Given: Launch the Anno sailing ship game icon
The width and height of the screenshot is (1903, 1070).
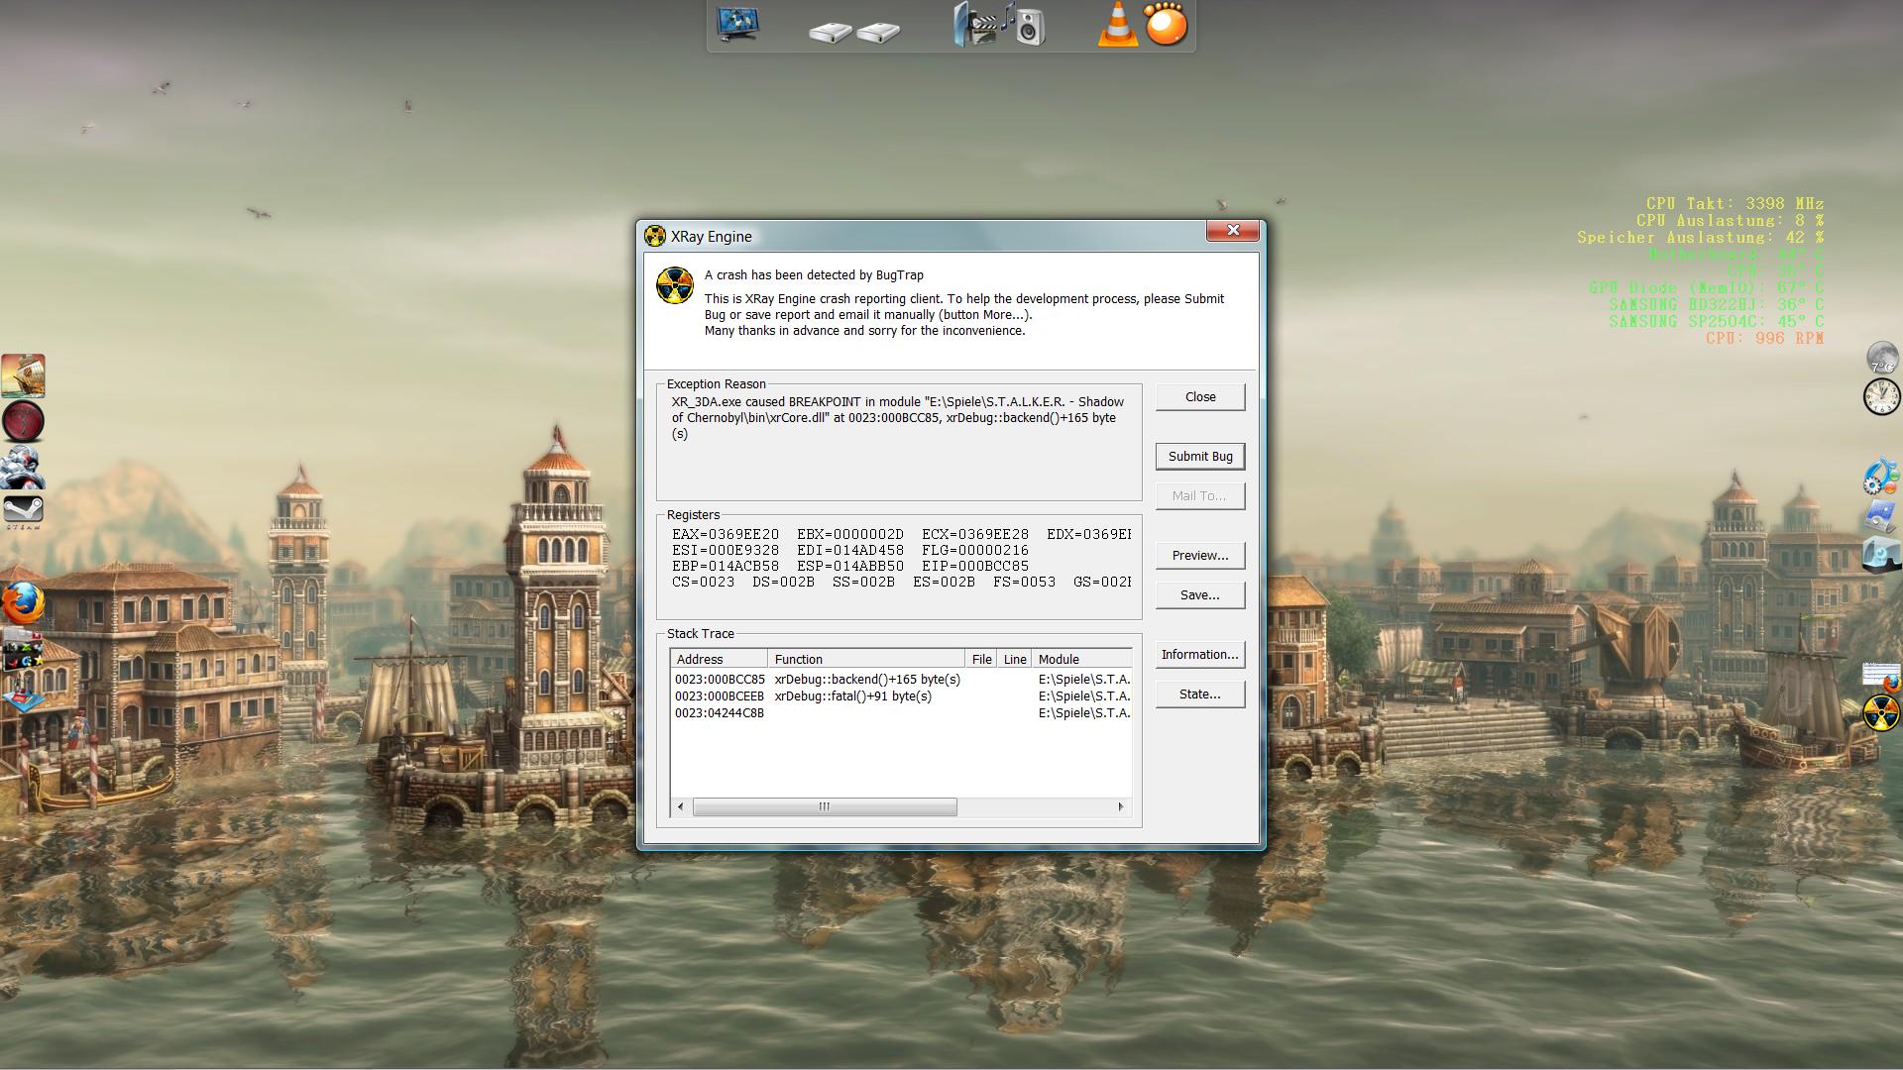Looking at the screenshot, I should [x=23, y=375].
